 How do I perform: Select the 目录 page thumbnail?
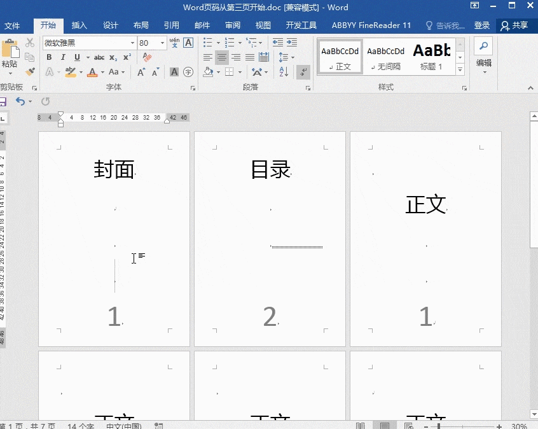tap(269, 239)
